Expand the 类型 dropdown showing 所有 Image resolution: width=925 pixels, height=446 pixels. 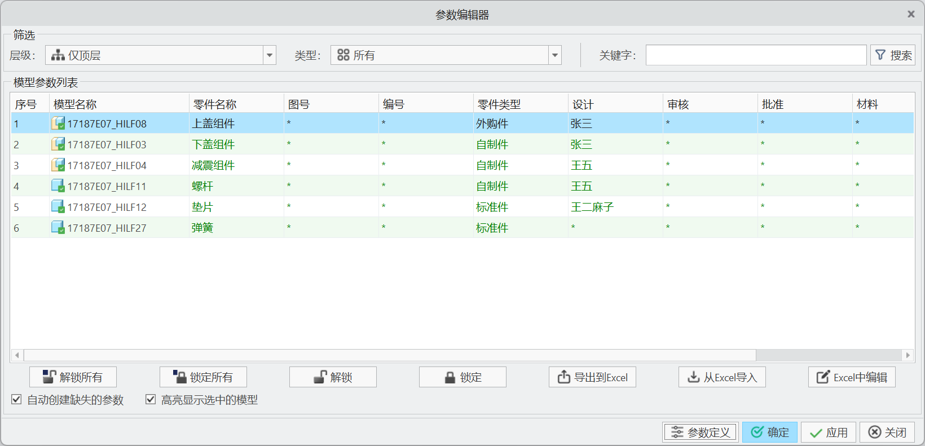click(x=555, y=55)
